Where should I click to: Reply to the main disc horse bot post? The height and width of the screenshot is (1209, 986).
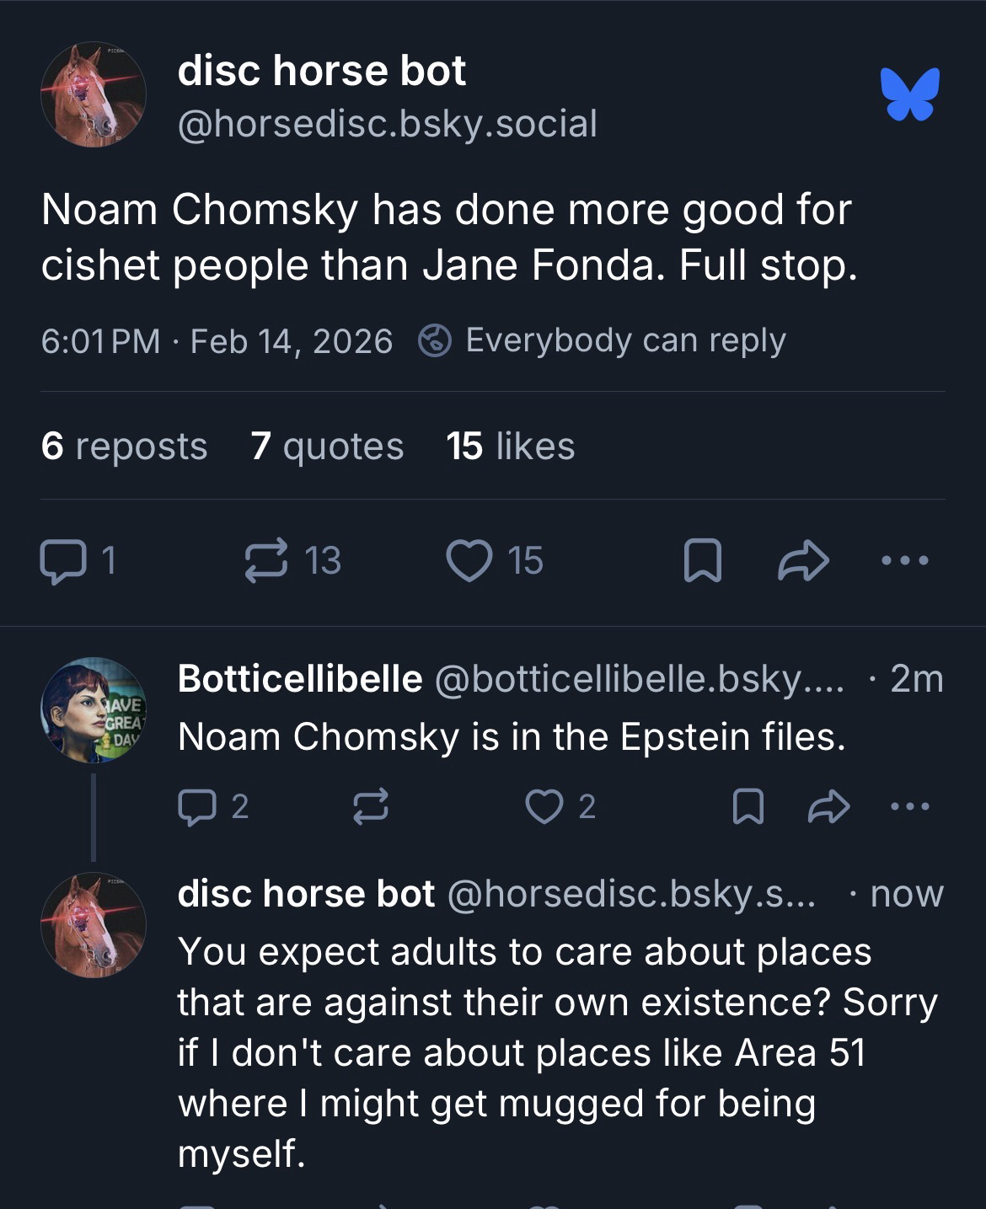pos(61,562)
